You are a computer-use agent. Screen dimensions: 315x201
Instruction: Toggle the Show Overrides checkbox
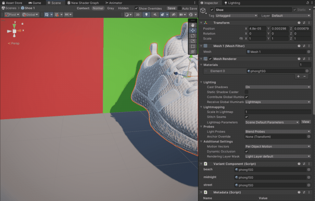[136, 8]
